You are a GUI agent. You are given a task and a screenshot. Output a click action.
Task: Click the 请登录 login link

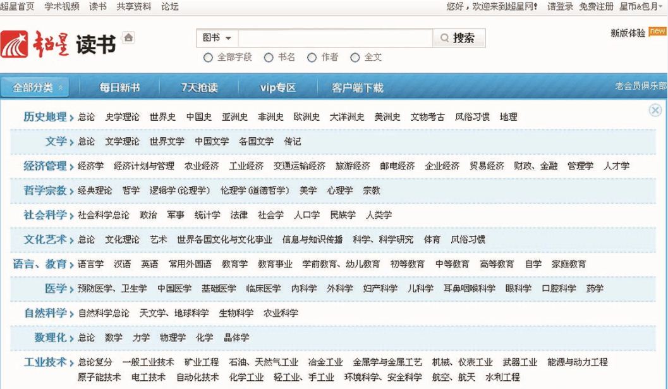561,6
